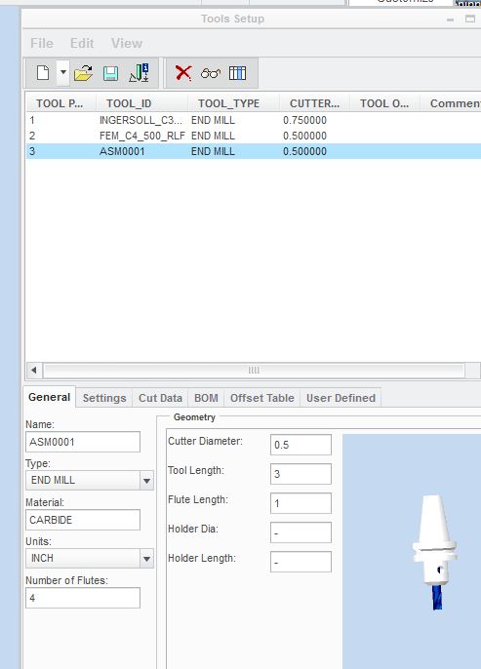Switch to the General tab

49,397
